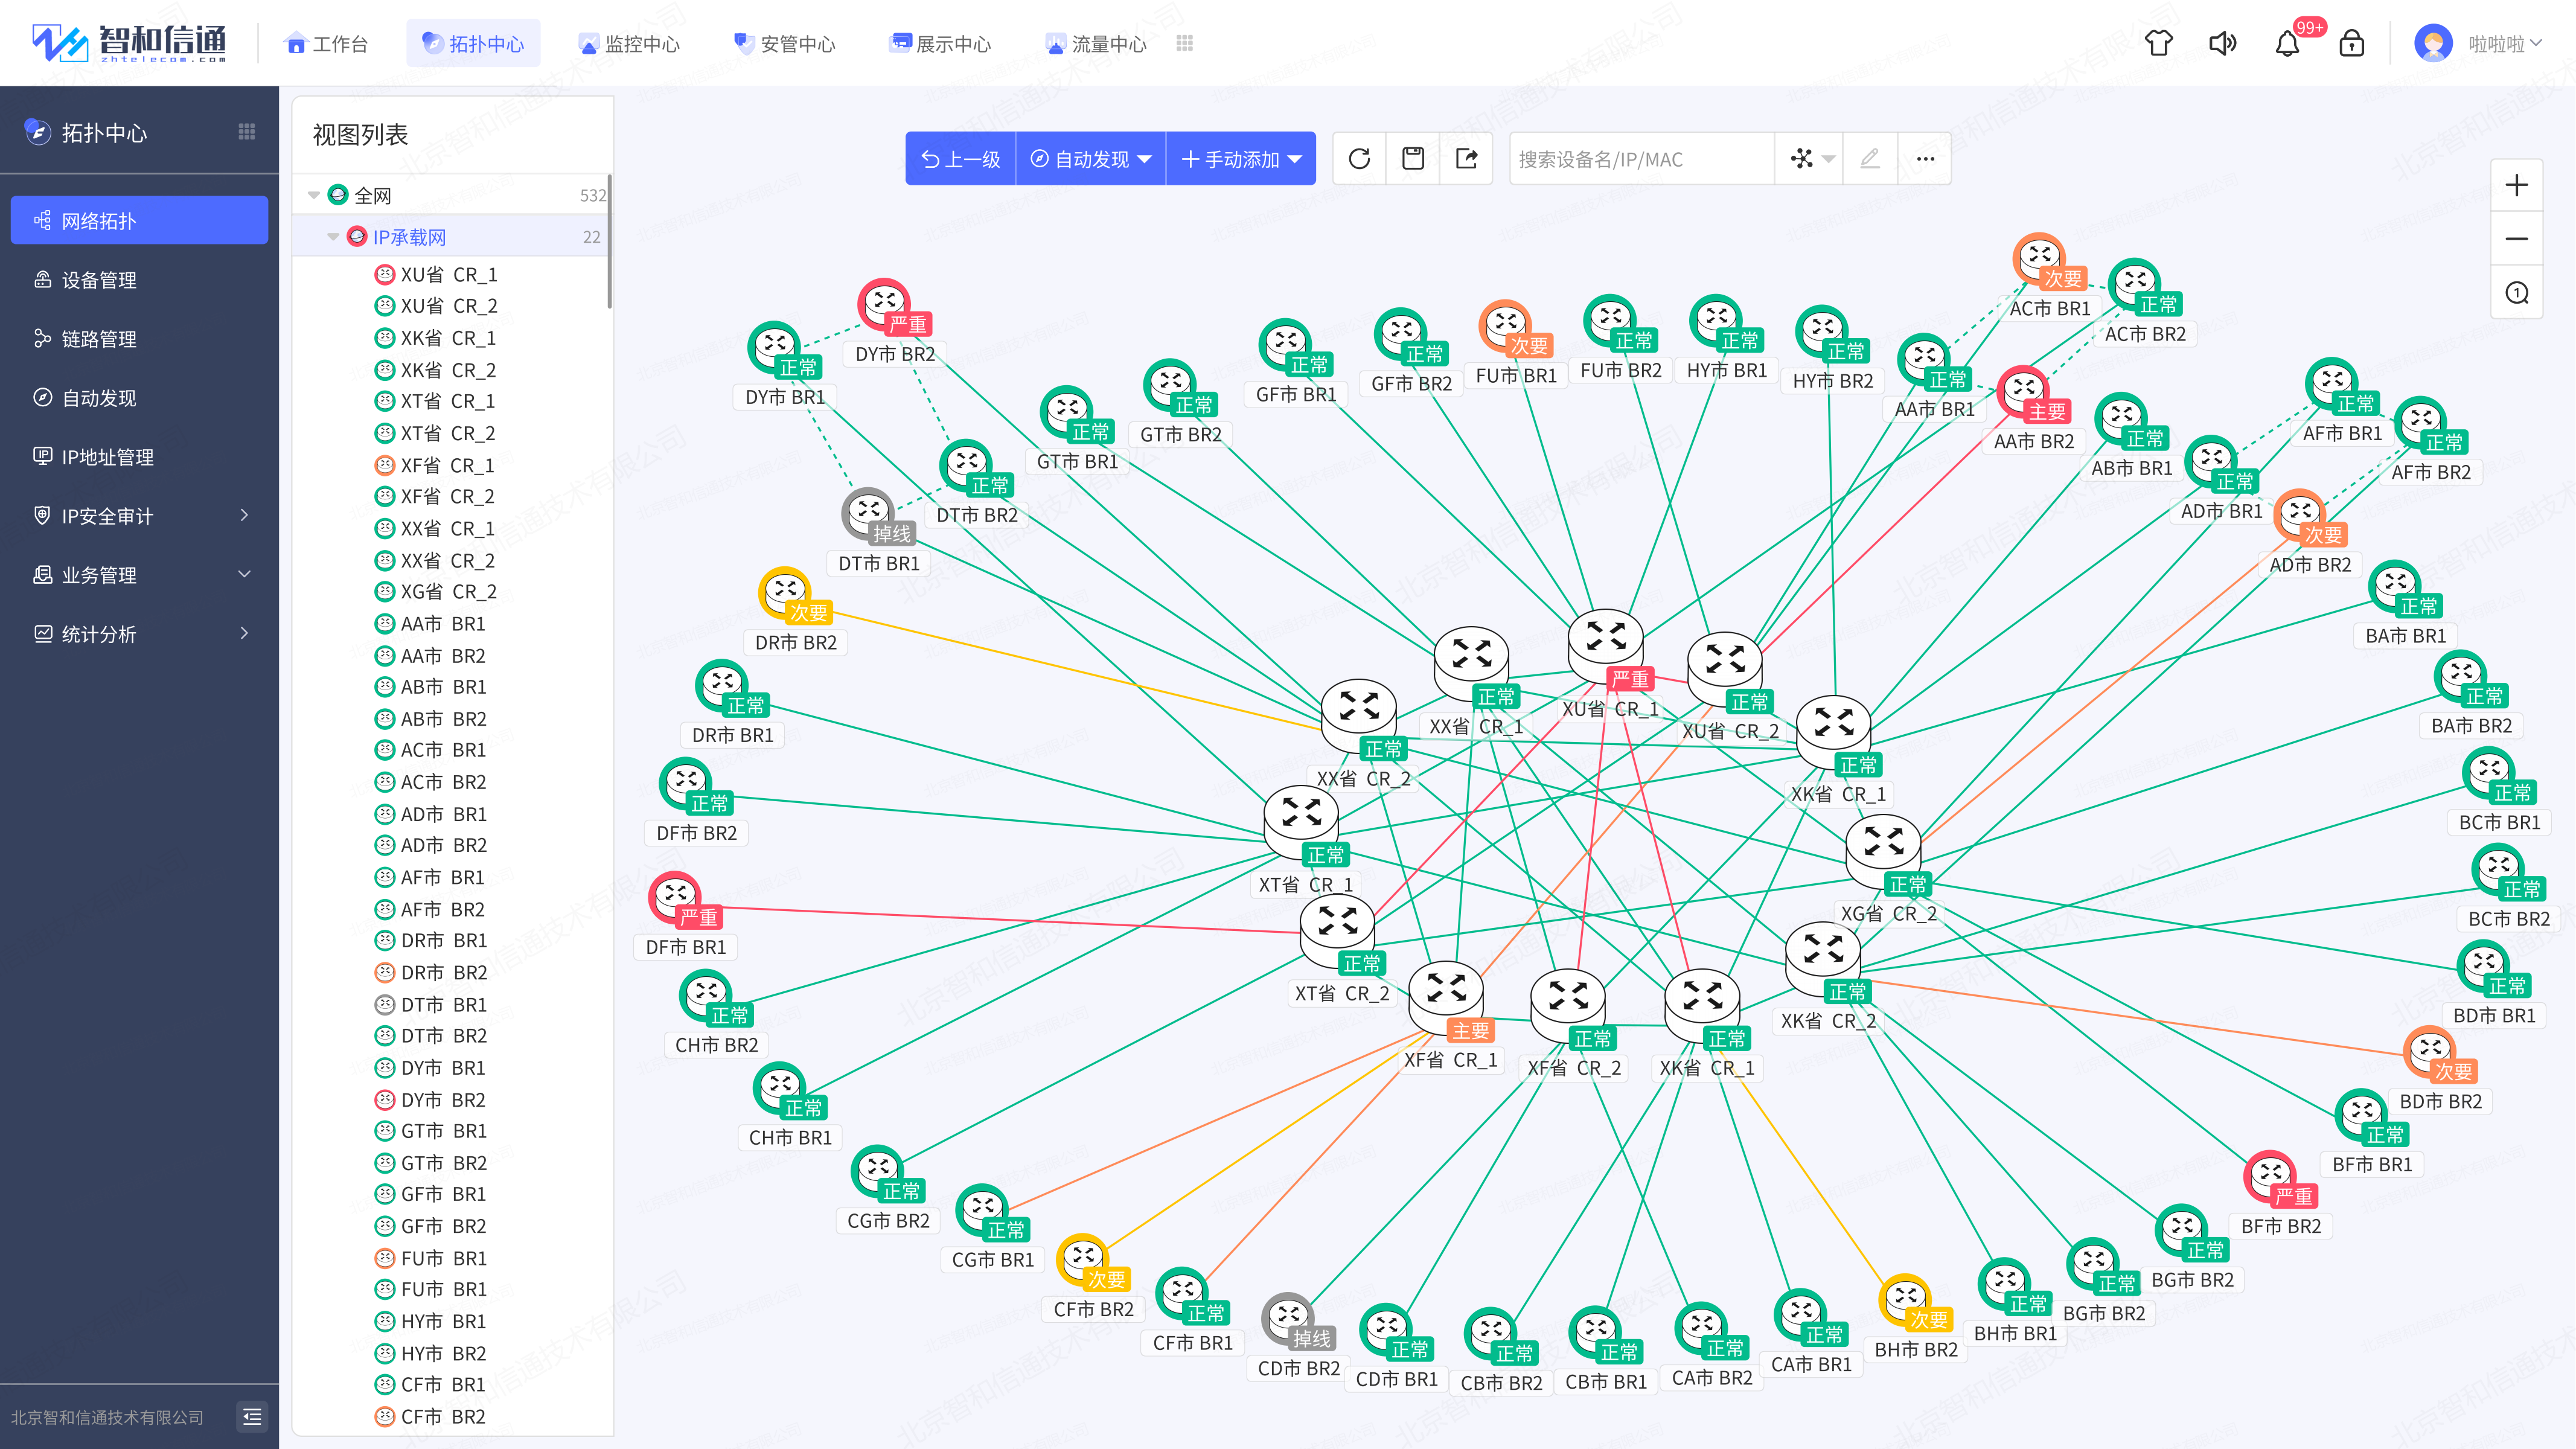Viewport: 2576px width, 1449px height.
Task: Open the 自动发现 dropdown button
Action: click(1091, 159)
